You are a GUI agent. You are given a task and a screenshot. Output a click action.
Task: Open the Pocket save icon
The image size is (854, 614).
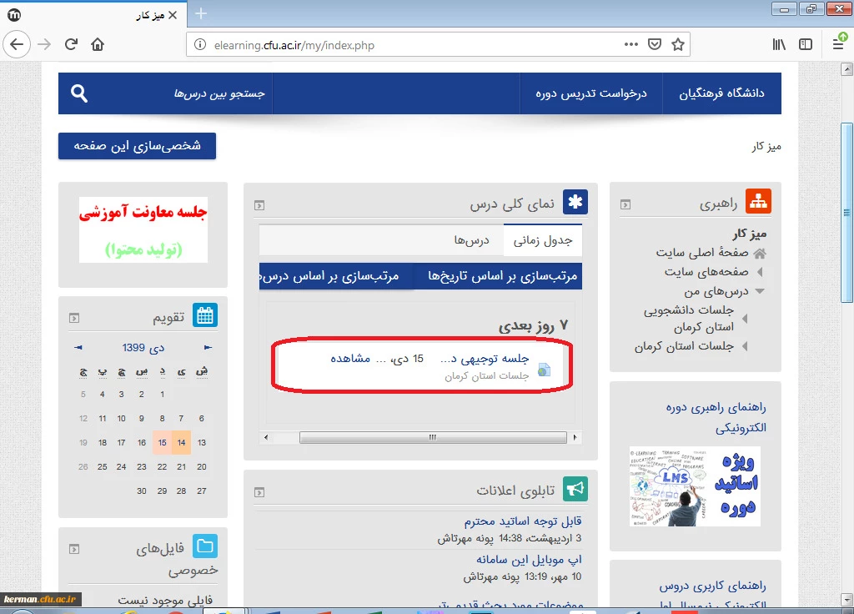click(656, 44)
